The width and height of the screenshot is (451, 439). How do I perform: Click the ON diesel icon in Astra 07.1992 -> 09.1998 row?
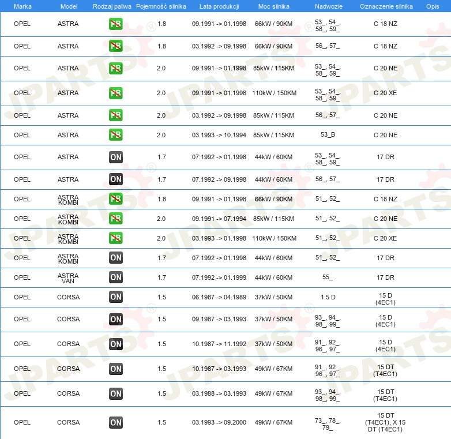click(x=115, y=179)
